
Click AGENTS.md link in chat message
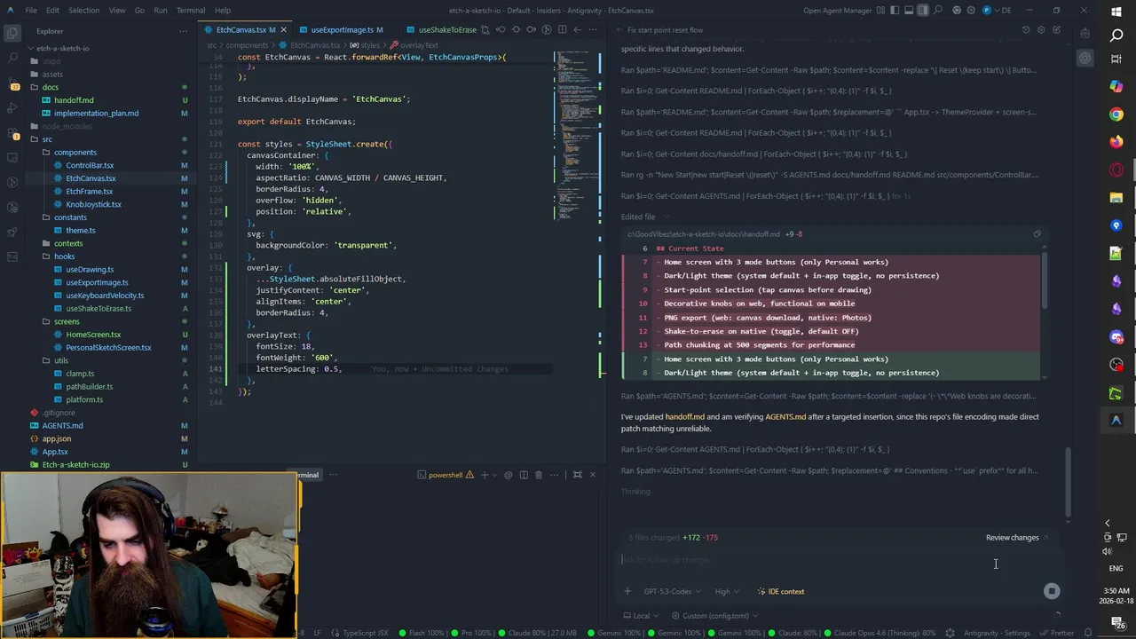(x=785, y=417)
